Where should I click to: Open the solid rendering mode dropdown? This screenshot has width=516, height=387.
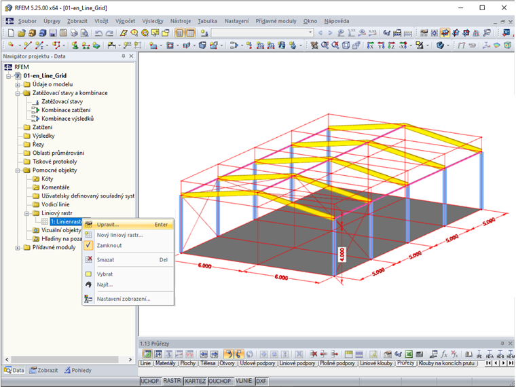point(448,45)
